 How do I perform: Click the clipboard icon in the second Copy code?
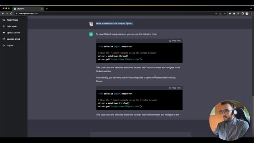(x=170, y=88)
